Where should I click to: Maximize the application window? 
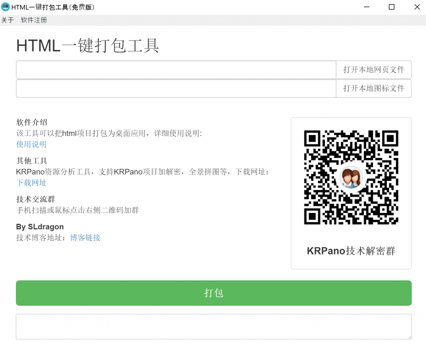click(391, 7)
